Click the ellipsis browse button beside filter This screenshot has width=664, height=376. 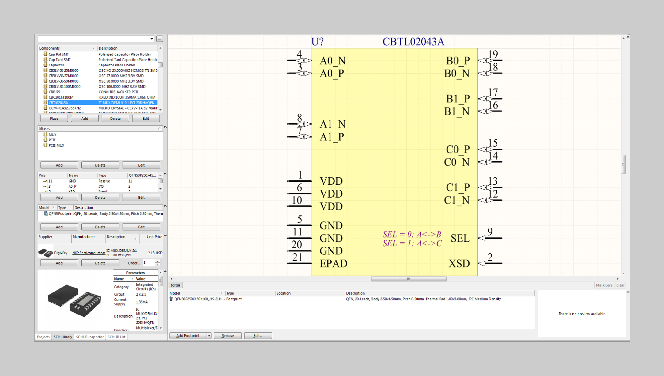(160, 39)
